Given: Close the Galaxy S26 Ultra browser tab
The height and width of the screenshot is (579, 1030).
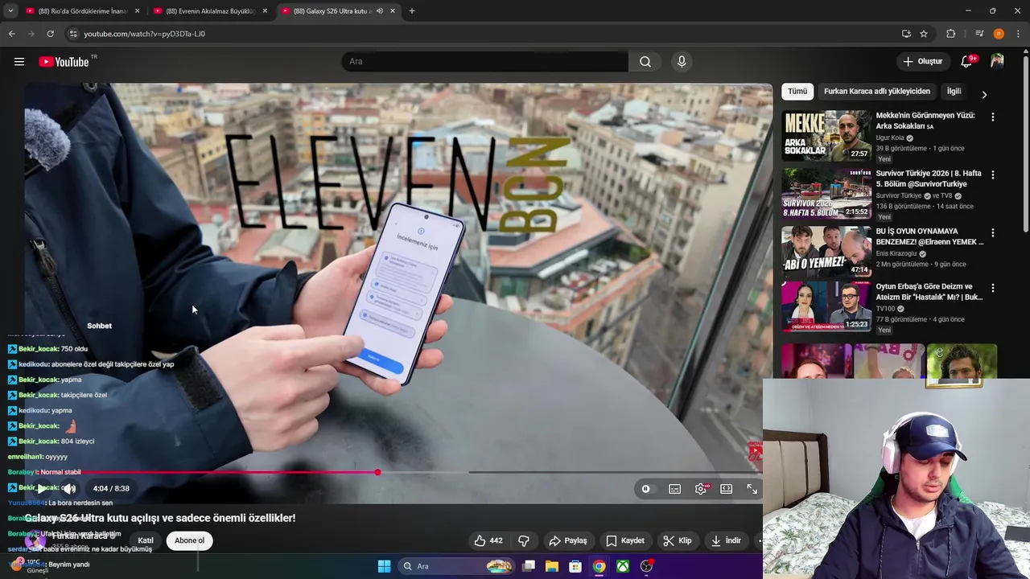Looking at the screenshot, I should pyautogui.click(x=393, y=11).
